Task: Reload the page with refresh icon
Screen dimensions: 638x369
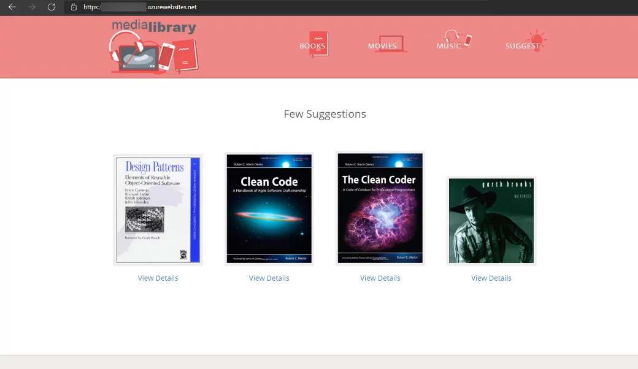Action: [52, 7]
